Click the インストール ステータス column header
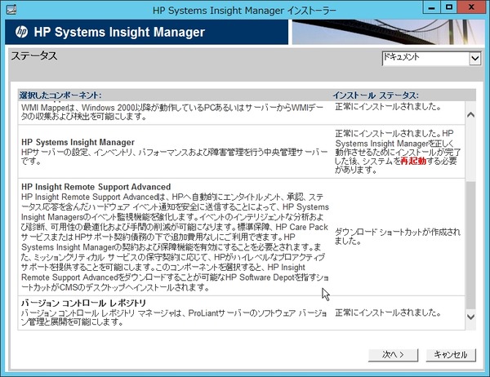This screenshot has height=377, width=490. (x=376, y=95)
